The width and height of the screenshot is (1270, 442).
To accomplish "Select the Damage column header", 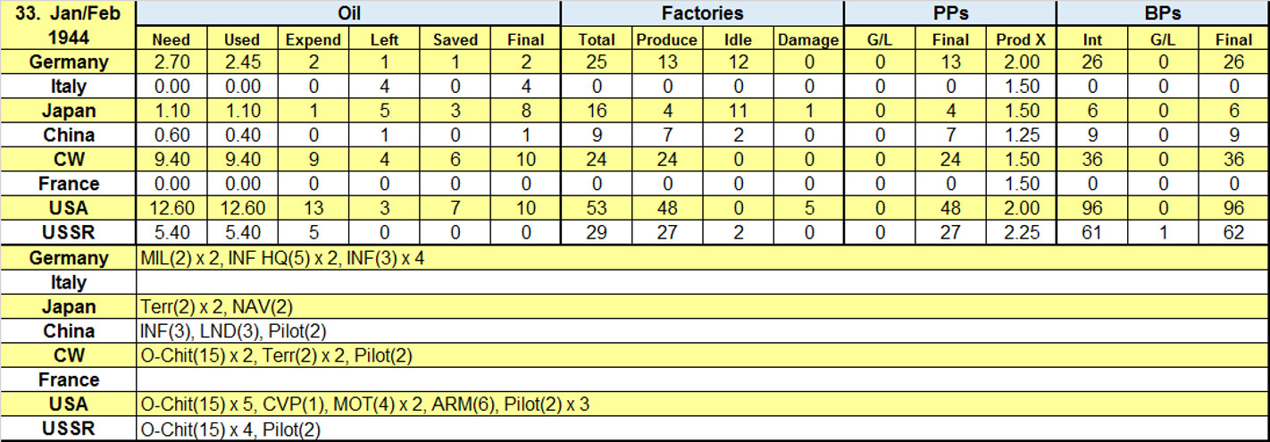I will (808, 39).
